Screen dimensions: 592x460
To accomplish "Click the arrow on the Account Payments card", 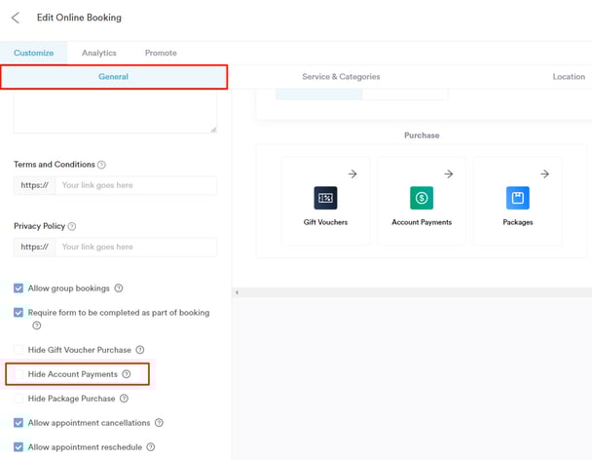I will [x=449, y=173].
